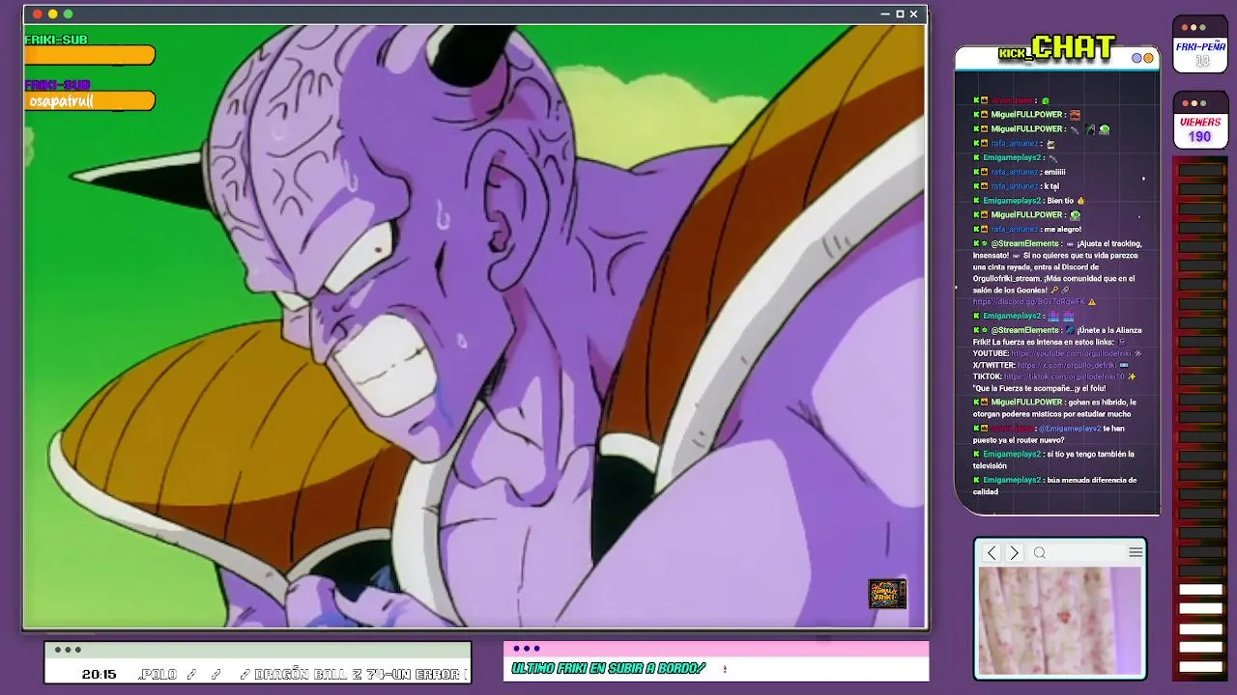1237x695 pixels.
Task: Go forward with the webcam panel's right arrow
Action: (1014, 553)
